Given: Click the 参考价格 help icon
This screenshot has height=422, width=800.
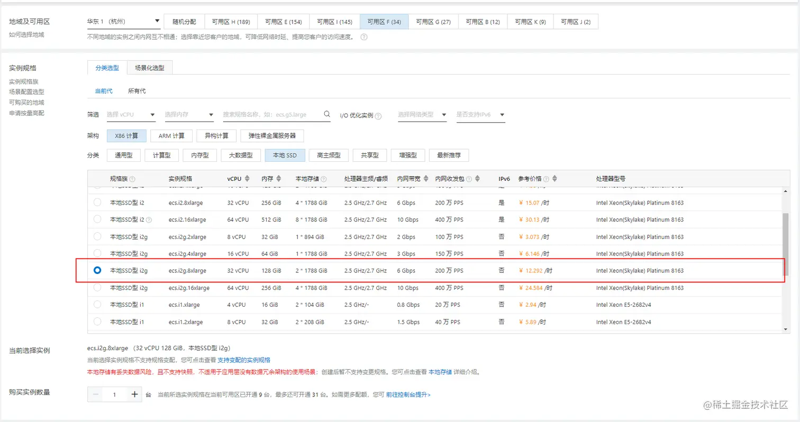Looking at the screenshot, I should [x=546, y=179].
